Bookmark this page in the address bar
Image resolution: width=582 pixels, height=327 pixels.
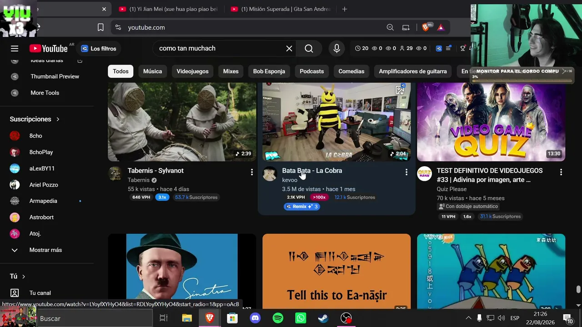point(100,27)
